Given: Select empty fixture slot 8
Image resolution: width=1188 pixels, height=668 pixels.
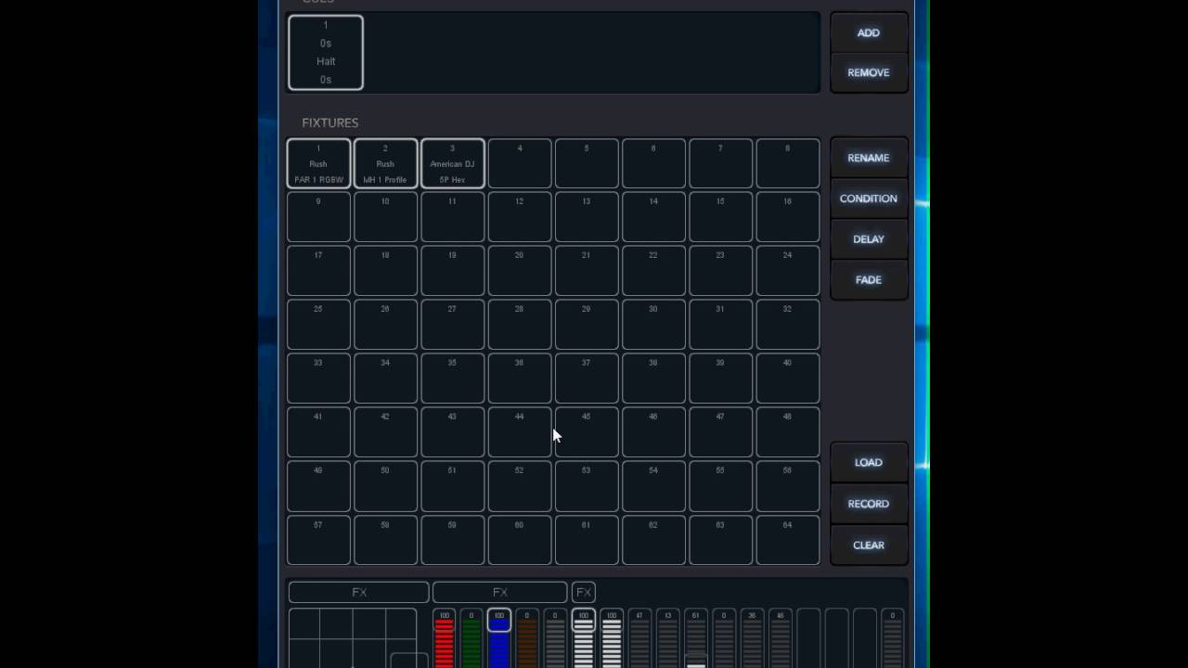Looking at the screenshot, I should (788, 163).
